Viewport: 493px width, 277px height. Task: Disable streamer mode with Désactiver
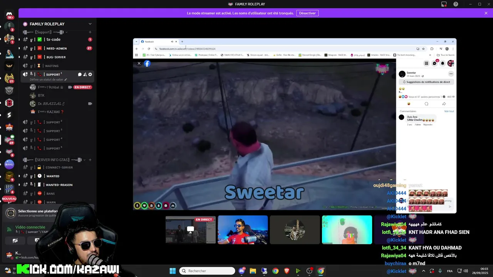pos(307,13)
